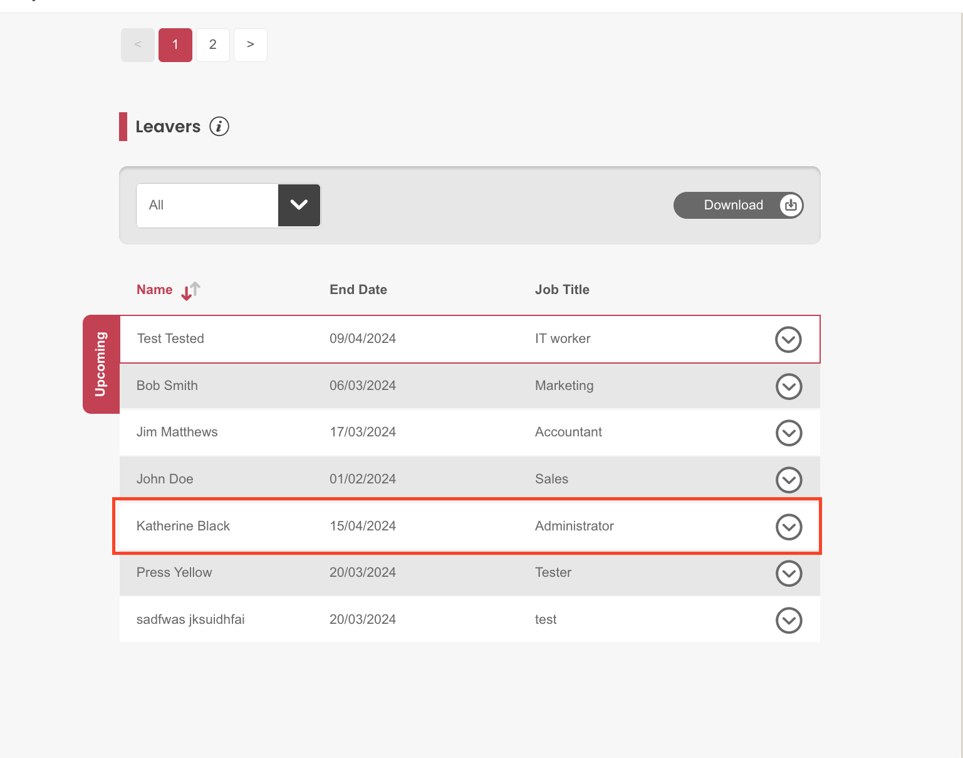The width and height of the screenshot is (963, 758).
Task: Expand the sadfwas jksuidhfai row chevron
Action: pyautogui.click(x=789, y=620)
